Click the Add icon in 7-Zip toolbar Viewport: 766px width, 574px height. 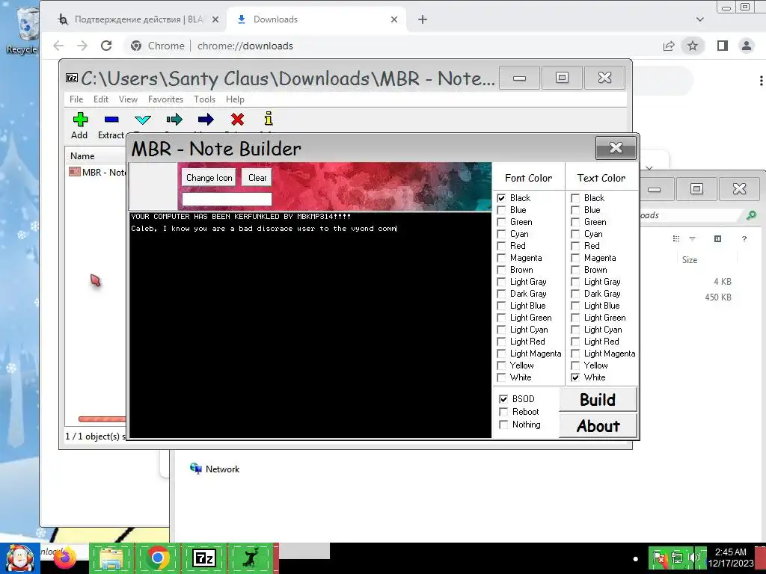pyautogui.click(x=80, y=120)
